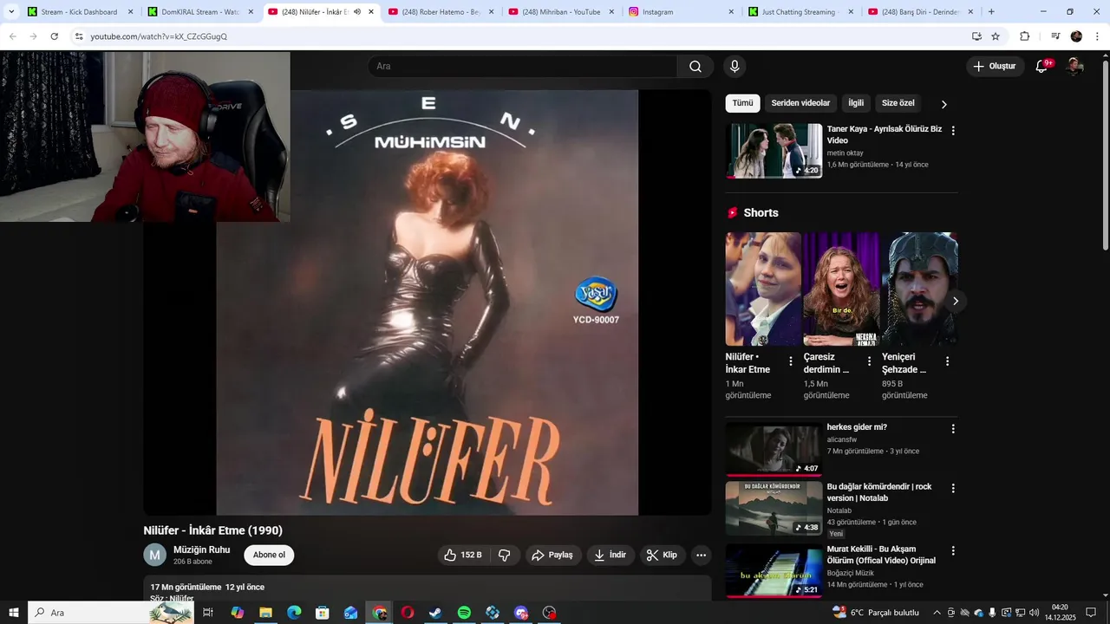Click Abone ol subscribe button

coord(269,555)
